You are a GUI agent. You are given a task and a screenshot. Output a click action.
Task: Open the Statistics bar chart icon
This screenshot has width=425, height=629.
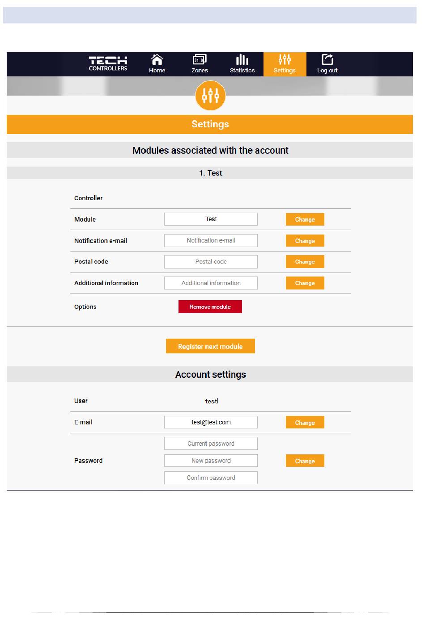(242, 59)
